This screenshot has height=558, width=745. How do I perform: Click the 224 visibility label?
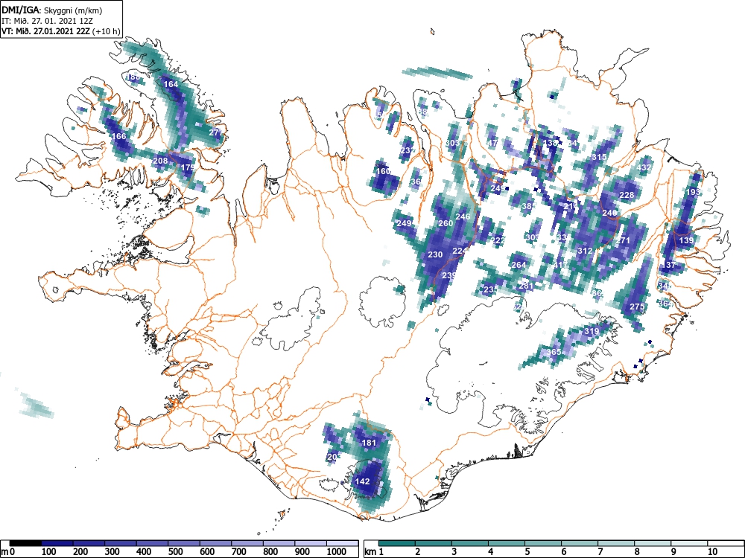[x=460, y=251]
